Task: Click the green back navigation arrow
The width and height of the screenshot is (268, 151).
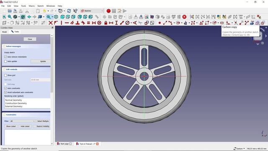Action: click(29, 17)
